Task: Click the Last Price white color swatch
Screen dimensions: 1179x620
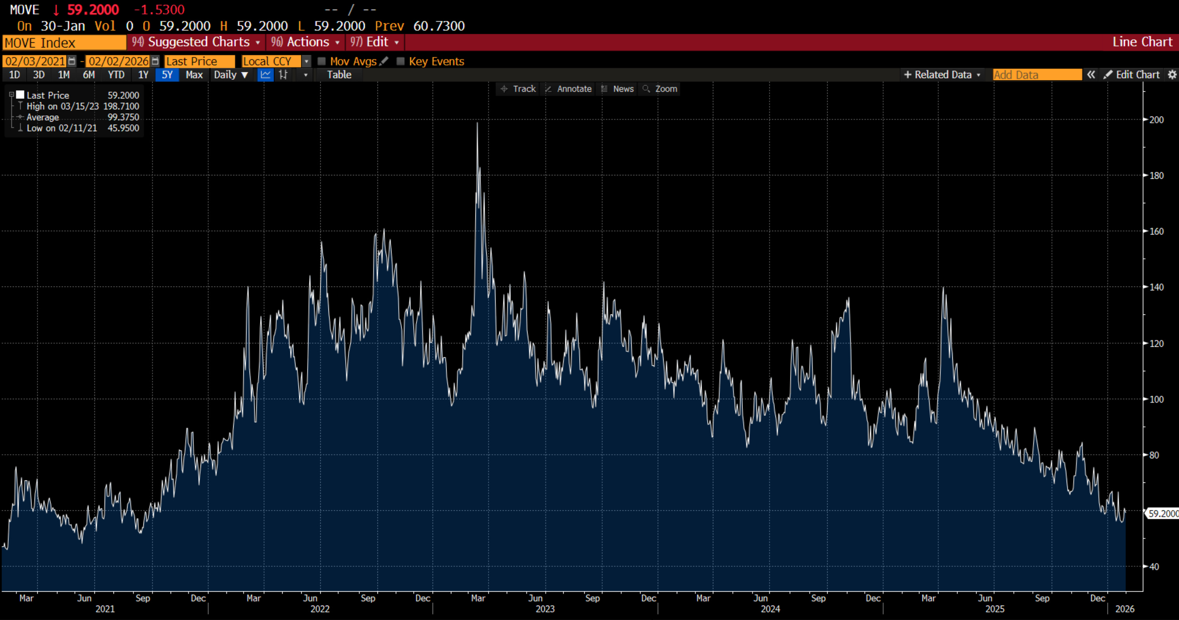Action: pos(20,95)
